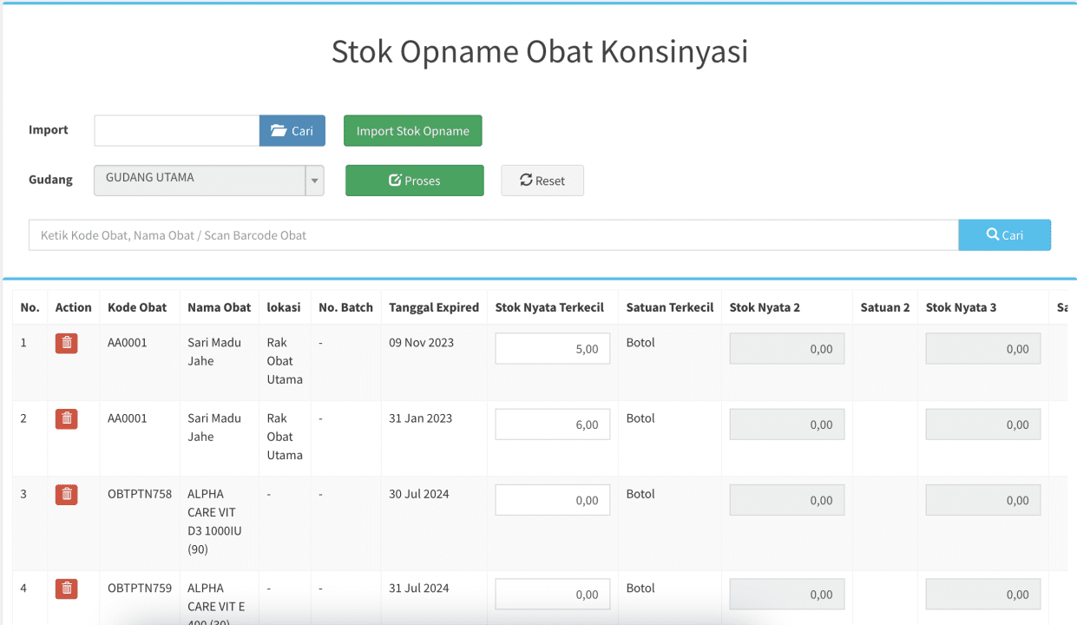Click Stok Nyata 3 field for OBTPTN759
The image size is (1077, 625).
point(983,595)
